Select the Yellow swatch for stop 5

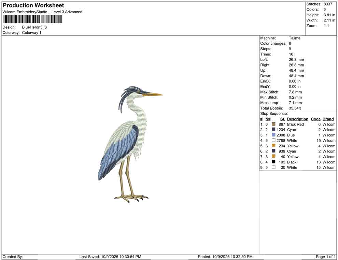[273, 146]
